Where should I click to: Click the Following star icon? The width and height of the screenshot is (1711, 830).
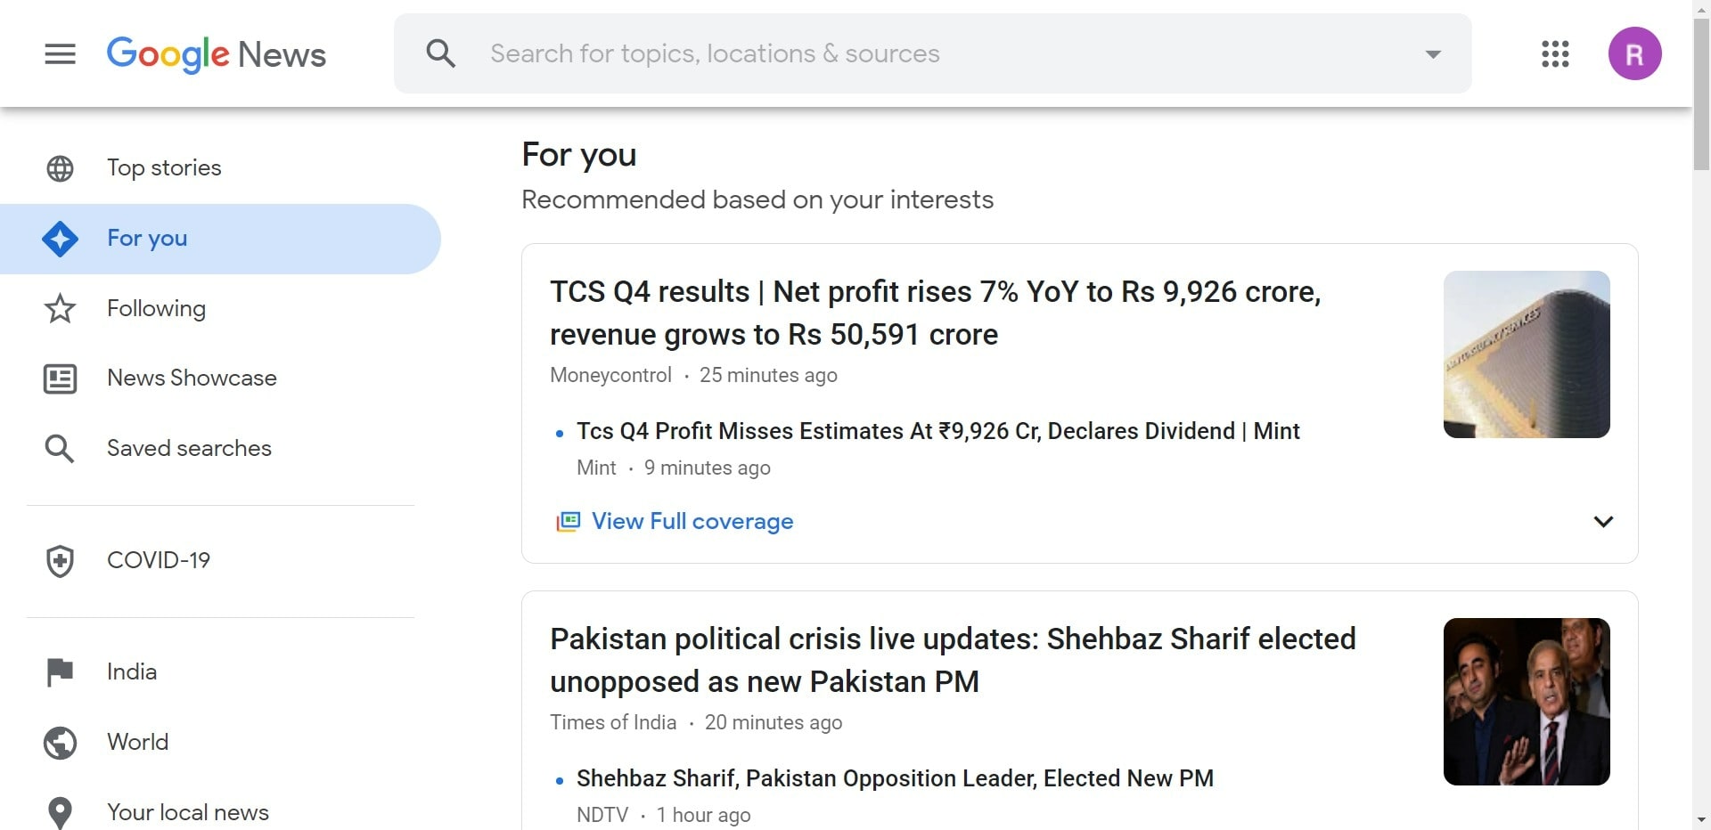click(x=60, y=309)
